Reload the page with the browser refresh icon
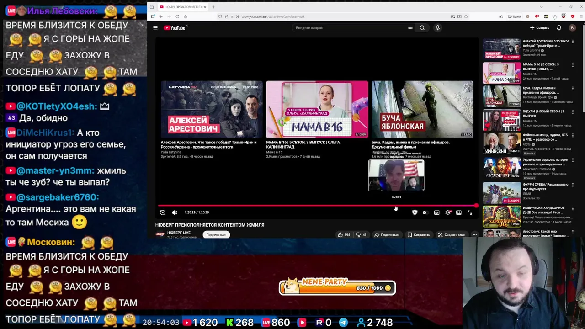This screenshot has width=585, height=329. (177, 16)
